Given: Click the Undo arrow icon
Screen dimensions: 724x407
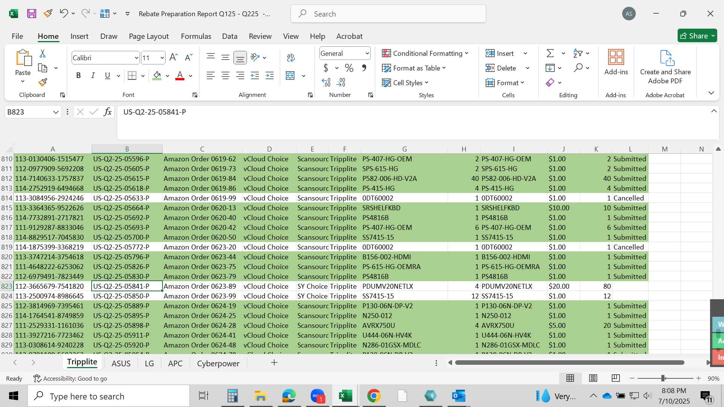Looking at the screenshot, I should (x=63, y=14).
